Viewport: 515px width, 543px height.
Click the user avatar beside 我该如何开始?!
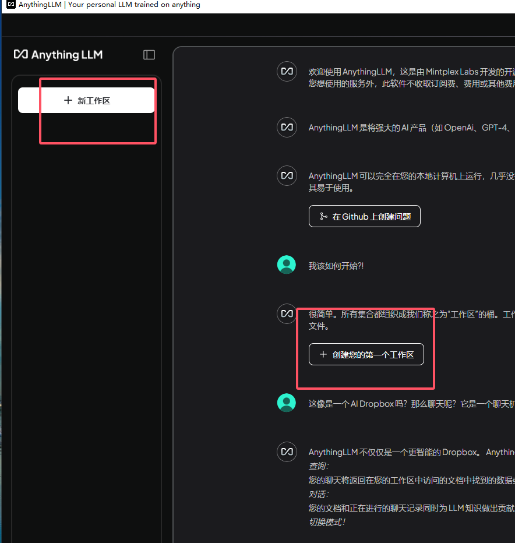pos(287,265)
